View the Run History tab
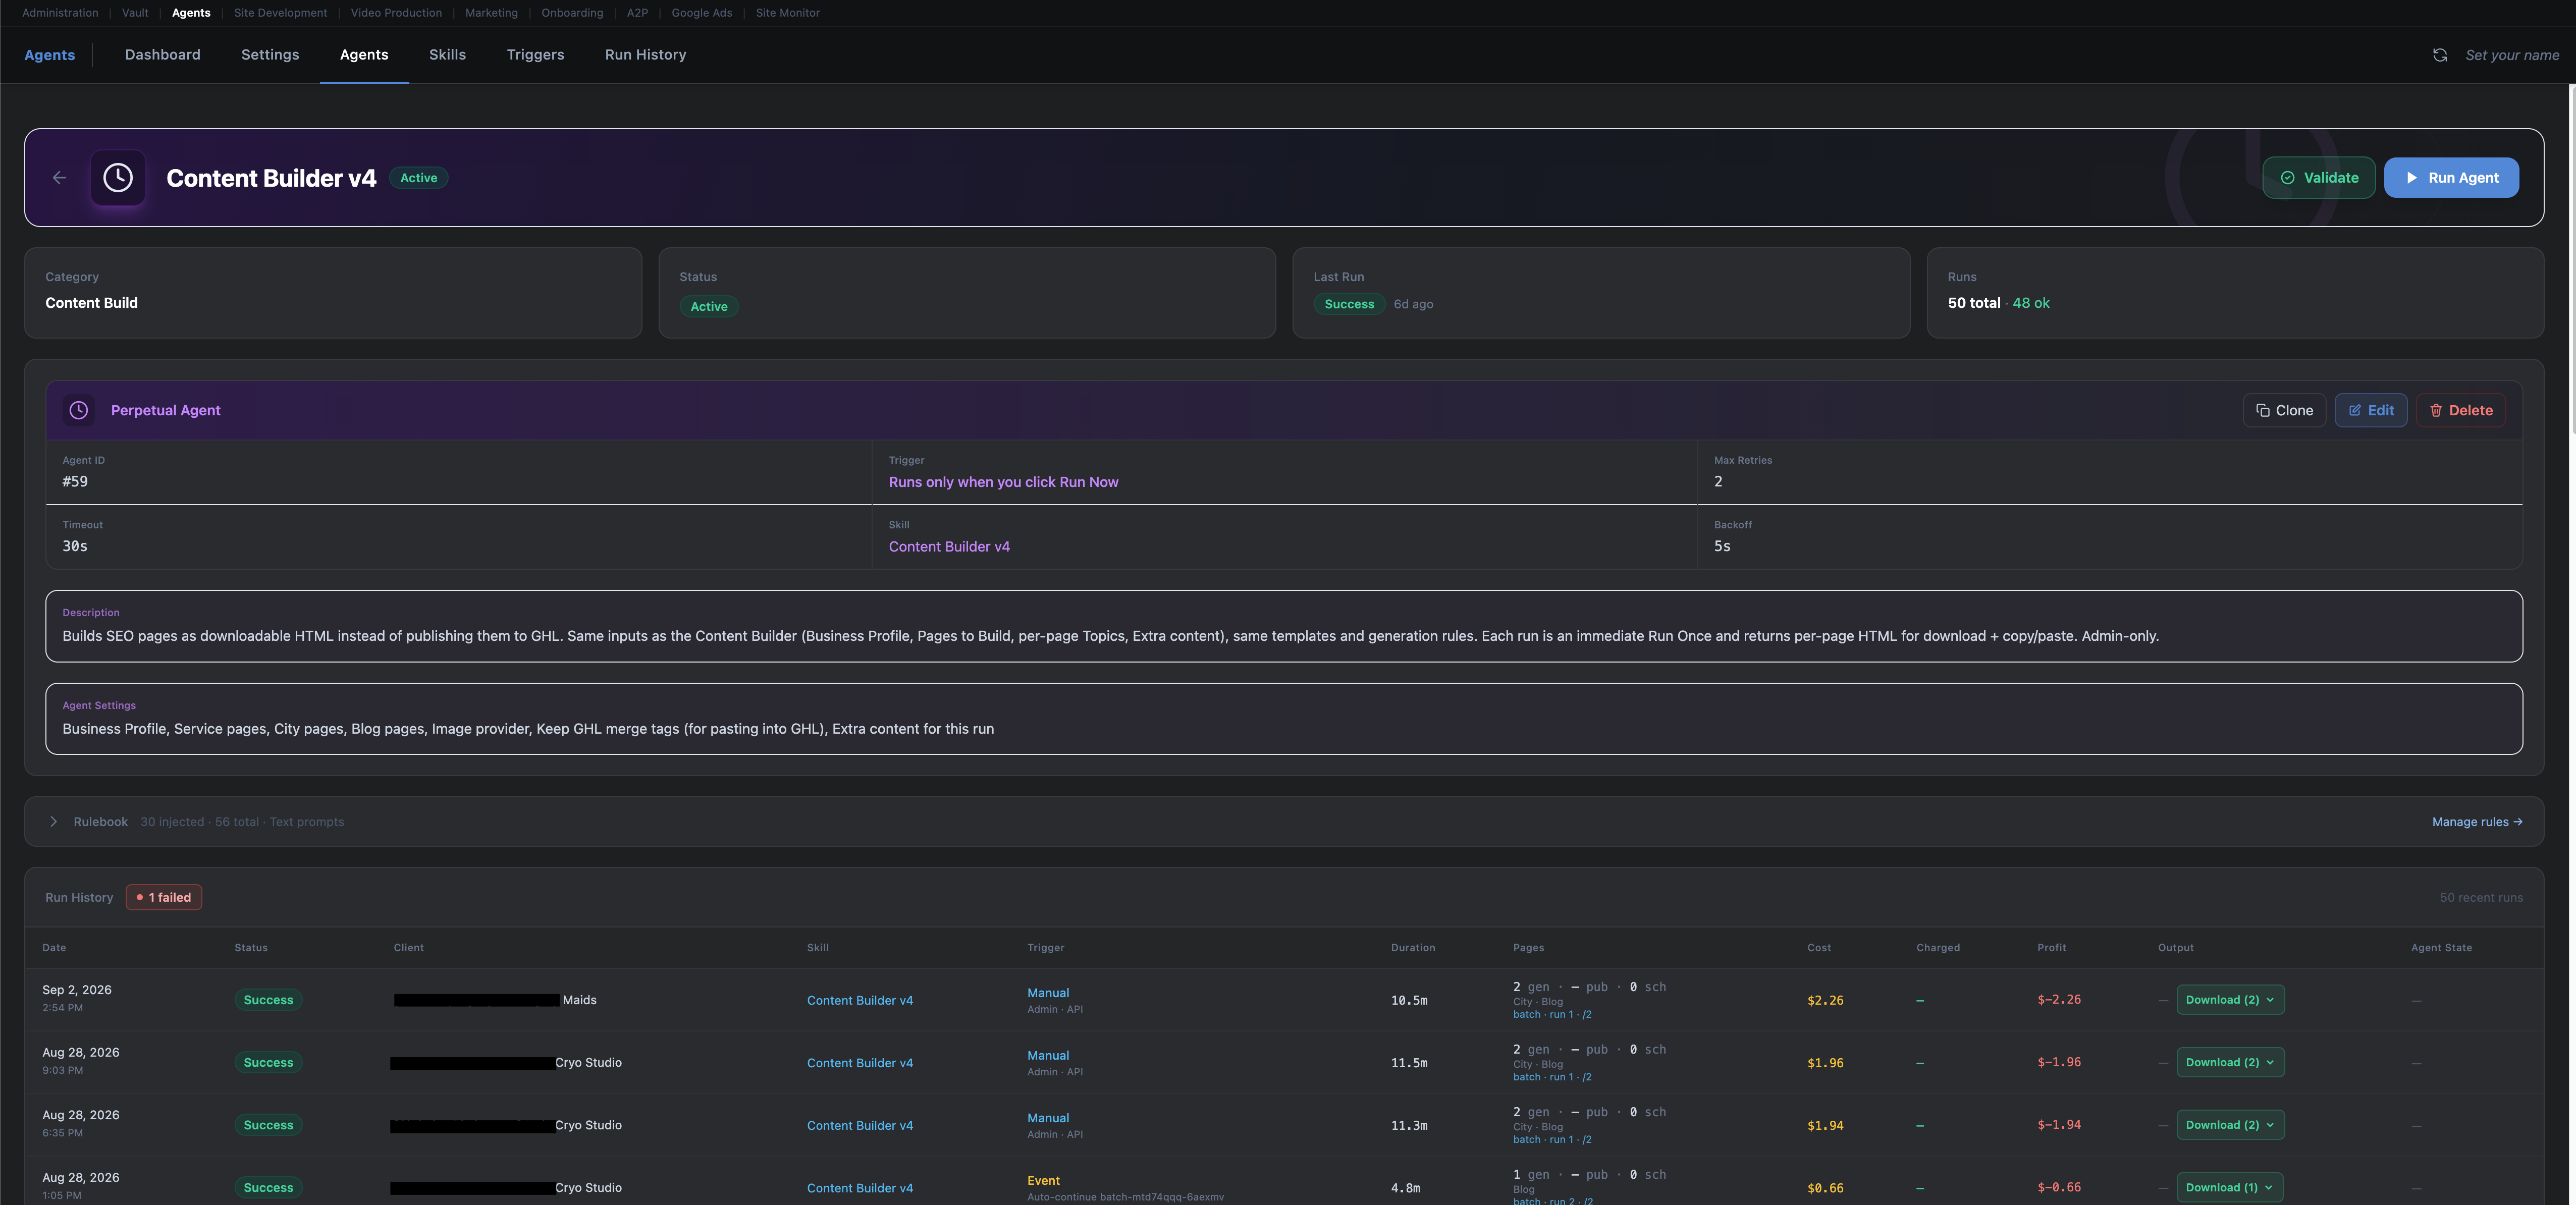Screen dimensions: 2576x1205 [x=645, y=55]
